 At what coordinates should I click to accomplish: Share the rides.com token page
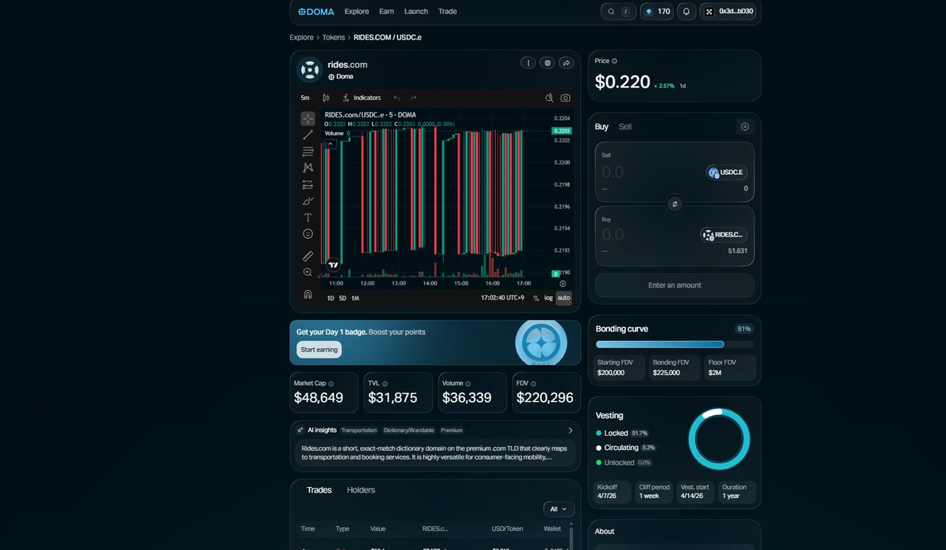point(566,62)
